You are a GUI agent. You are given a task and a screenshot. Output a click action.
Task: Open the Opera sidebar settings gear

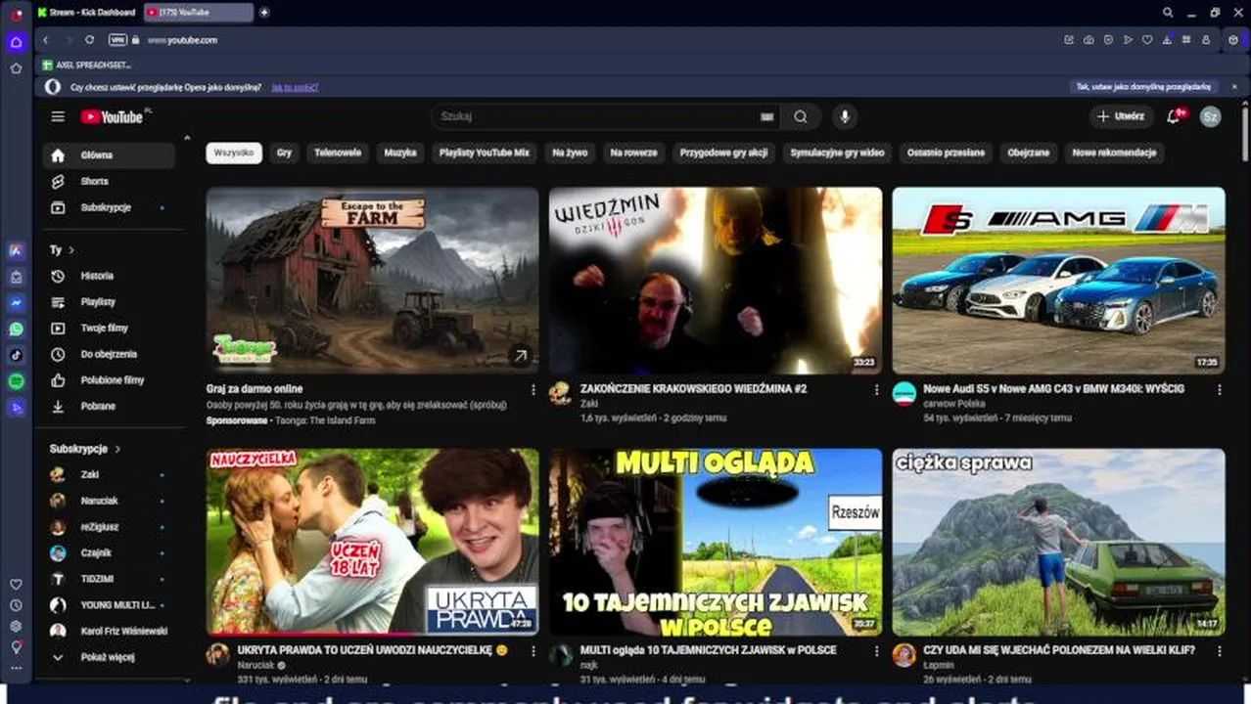(x=16, y=626)
